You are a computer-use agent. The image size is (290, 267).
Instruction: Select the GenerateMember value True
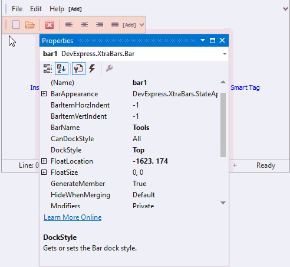140,184
